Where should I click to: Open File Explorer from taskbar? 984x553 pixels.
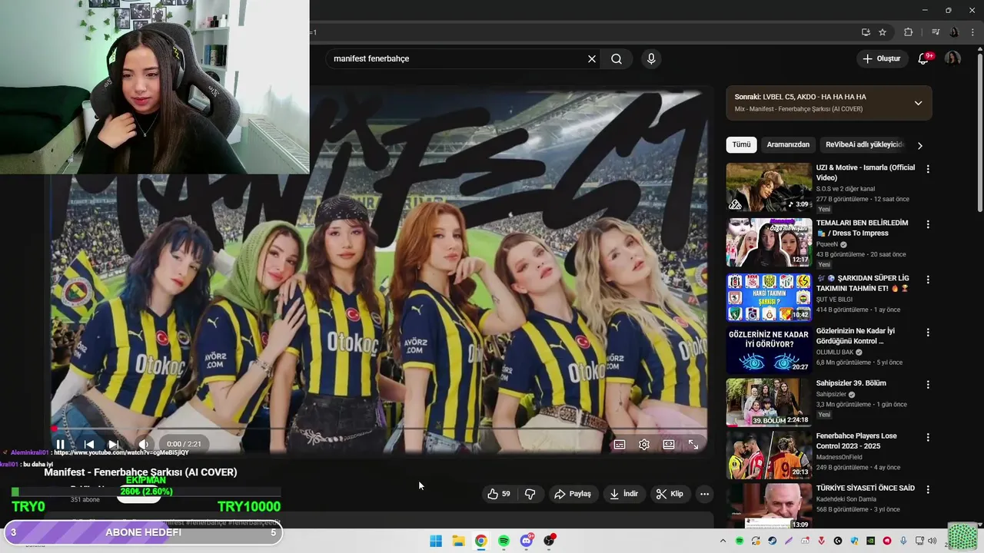coord(458,541)
